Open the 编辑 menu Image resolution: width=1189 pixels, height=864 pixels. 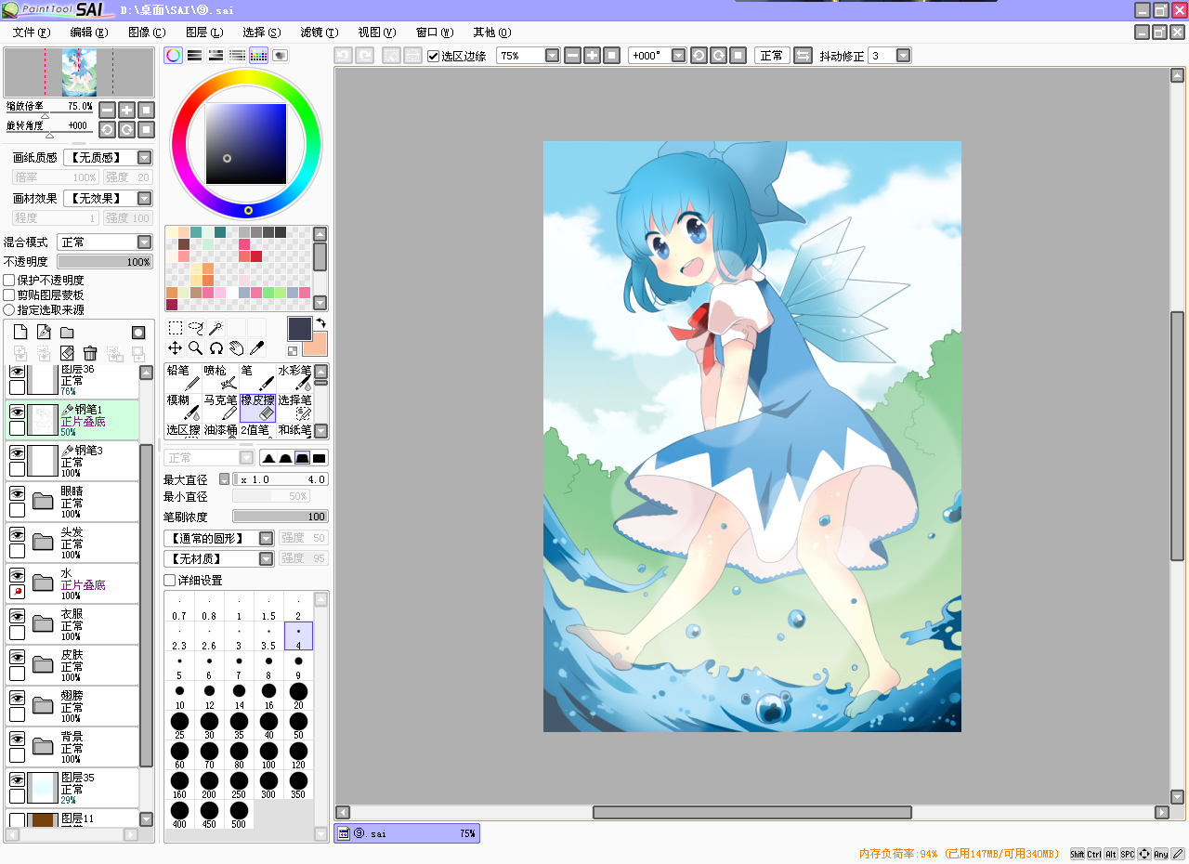tap(89, 32)
